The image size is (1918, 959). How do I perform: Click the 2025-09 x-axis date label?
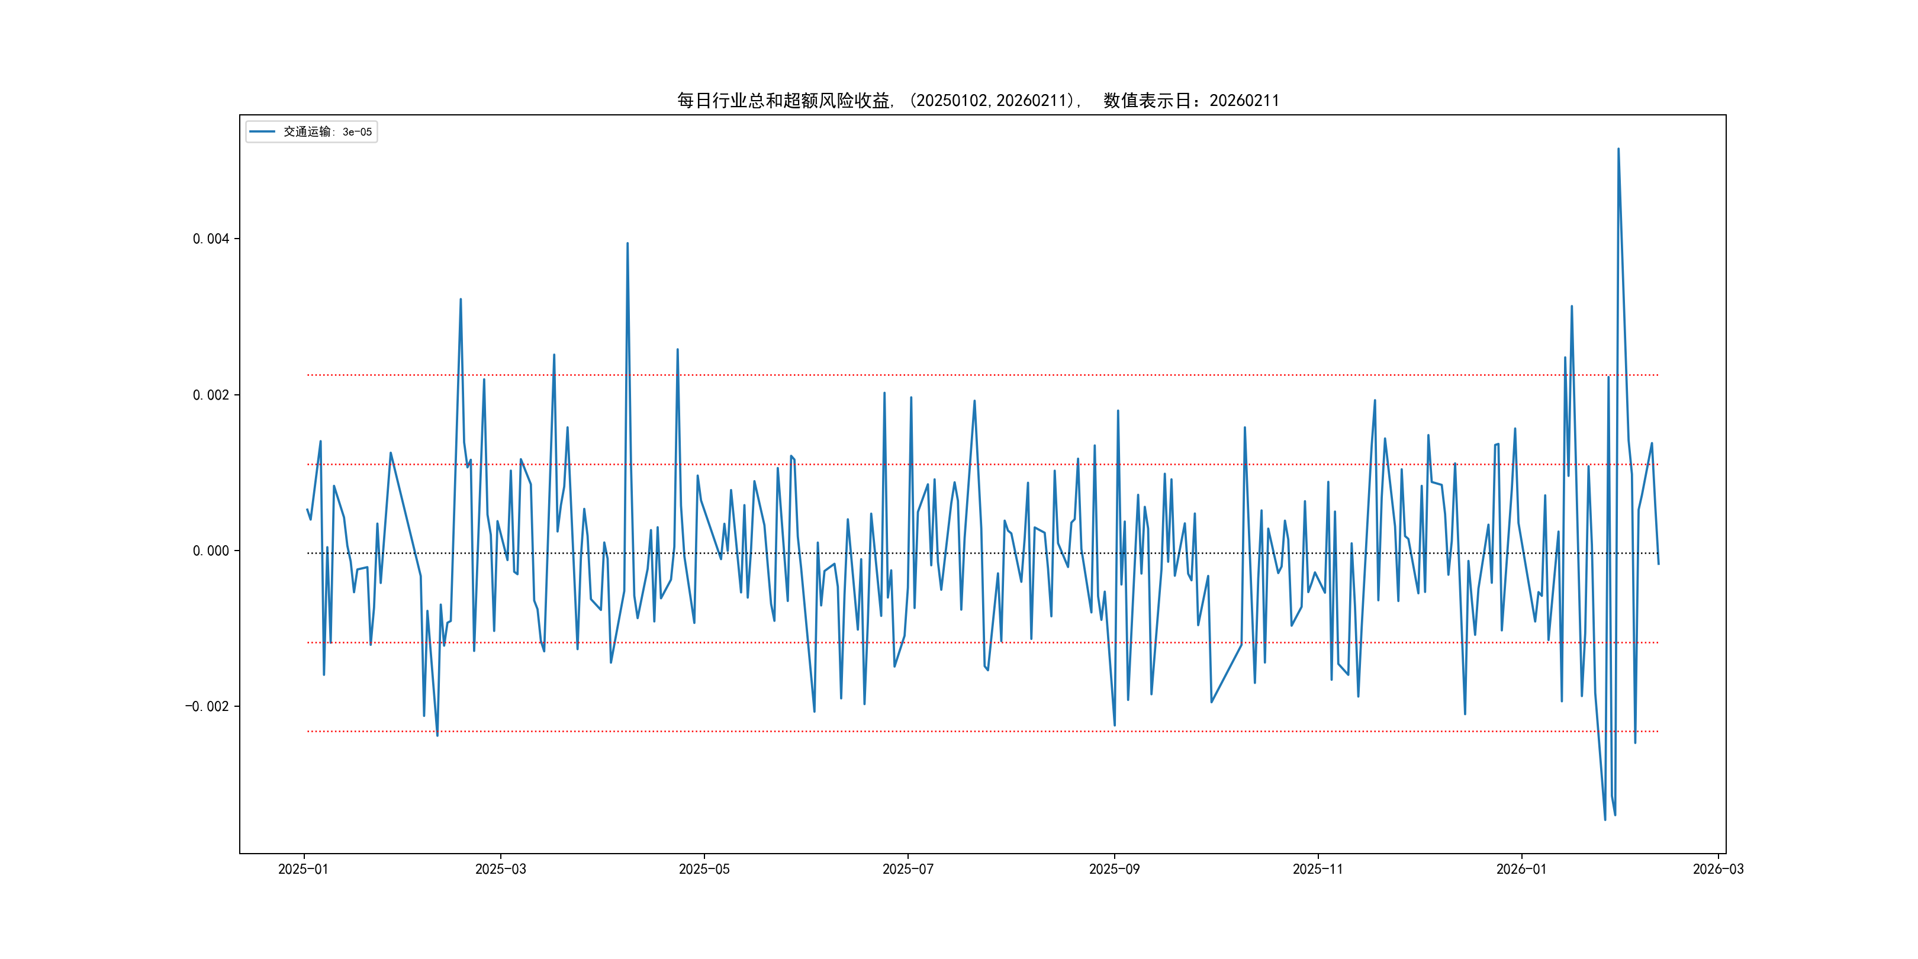coord(1114,869)
